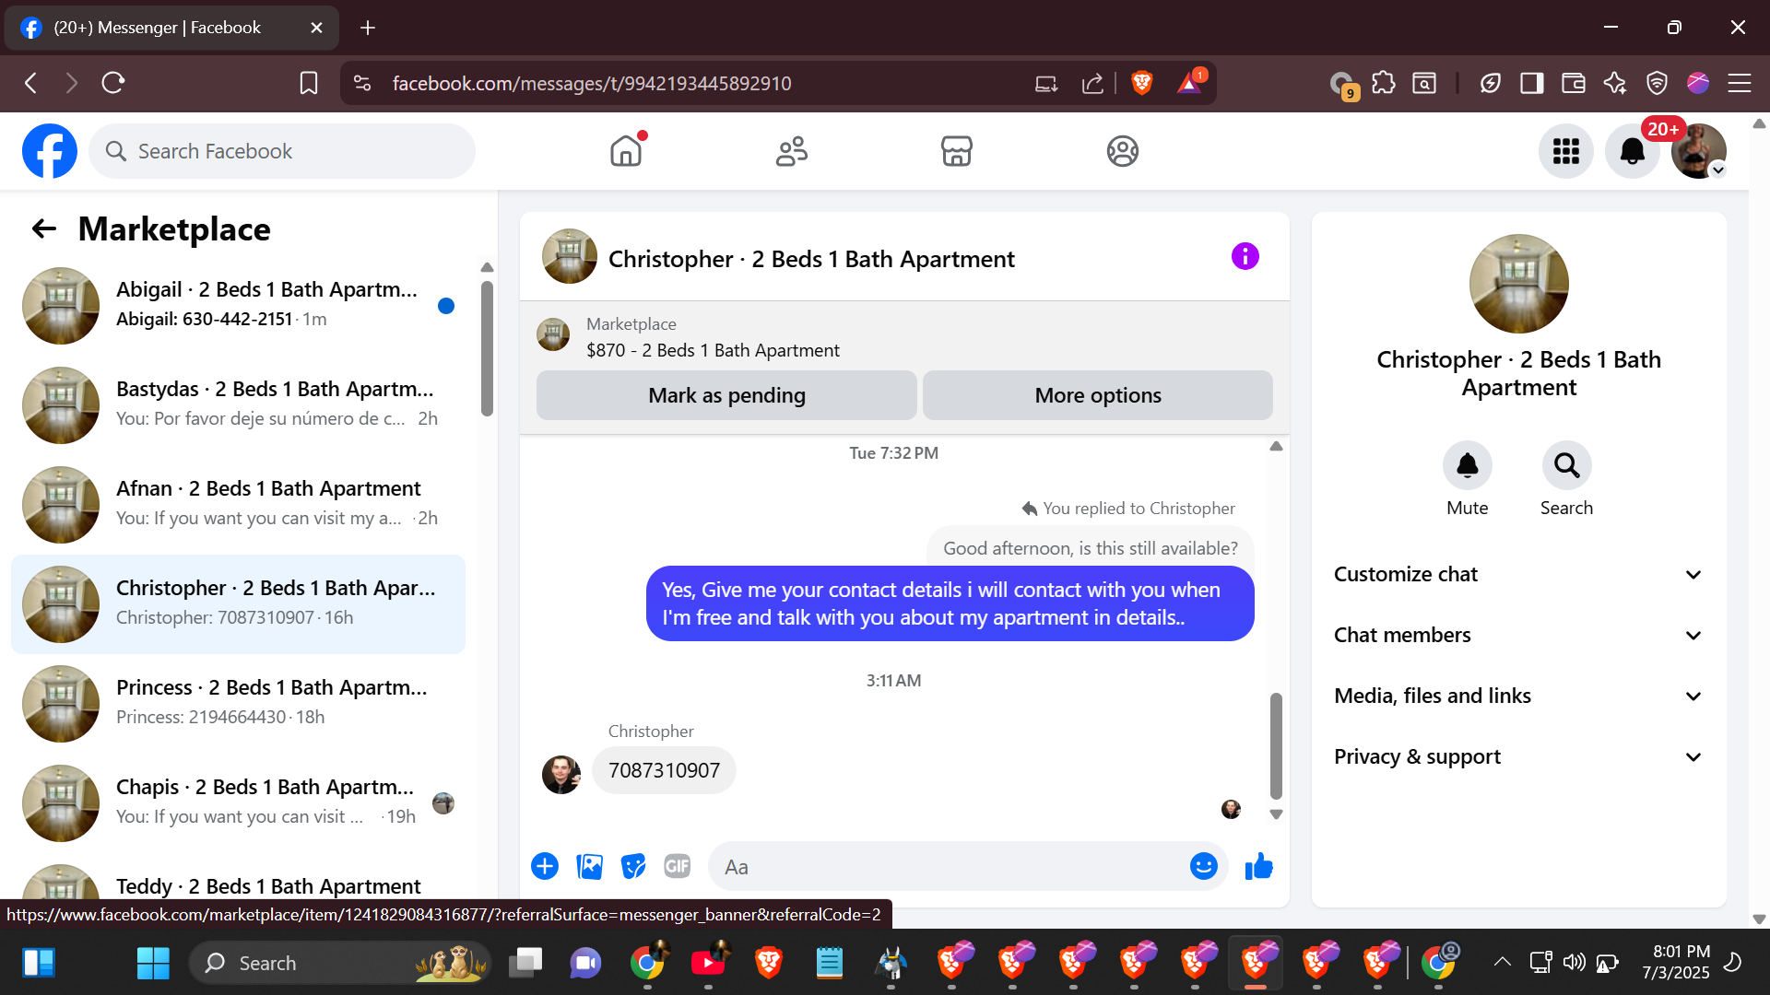Click the thumbs-up like send icon
Viewport: 1770px width, 995px height.
coord(1258,867)
